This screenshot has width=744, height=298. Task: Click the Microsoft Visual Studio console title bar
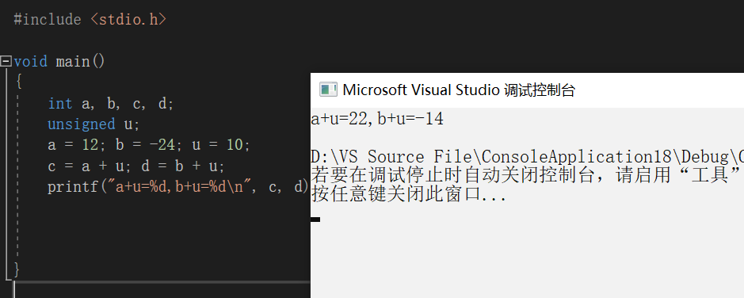(x=527, y=90)
